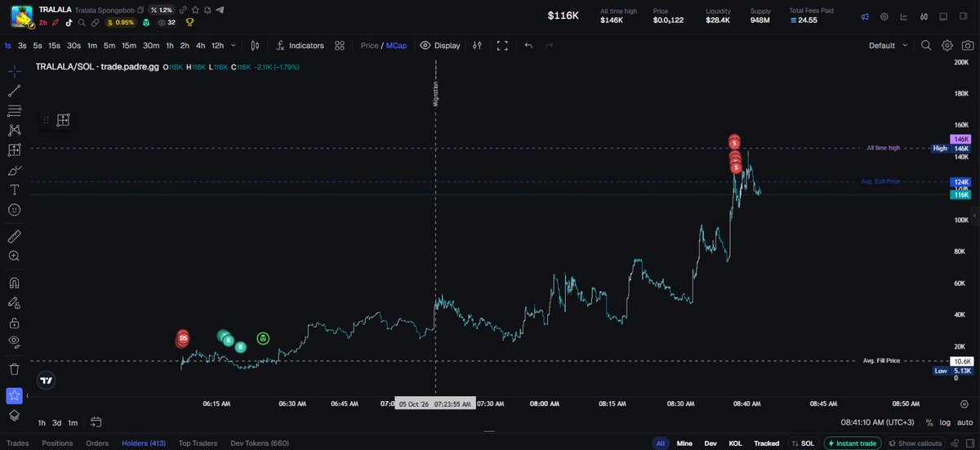Image resolution: width=980 pixels, height=450 pixels.
Task: Open the TikTok link icon
Action: click(69, 22)
